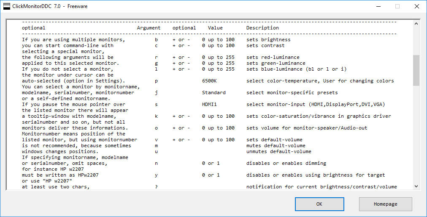Click 'If you are using multiple monitors,' line
The height and width of the screenshot is (217, 427).
[x=73, y=40]
